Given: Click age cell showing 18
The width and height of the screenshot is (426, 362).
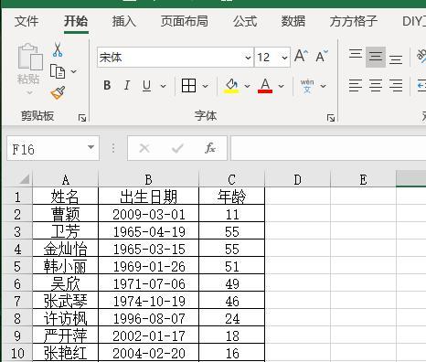Looking at the screenshot, I should tap(231, 335).
